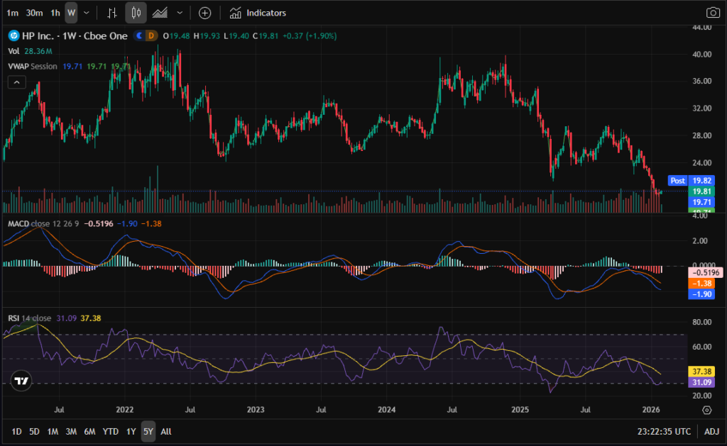Select the 5Y date range tab
727x446 pixels.
[x=148, y=431]
